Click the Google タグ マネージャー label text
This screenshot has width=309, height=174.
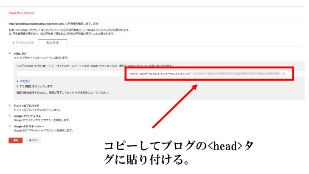pyautogui.click(x=29, y=126)
